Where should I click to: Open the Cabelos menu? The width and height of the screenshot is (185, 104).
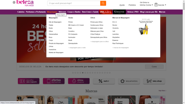click(21, 12)
